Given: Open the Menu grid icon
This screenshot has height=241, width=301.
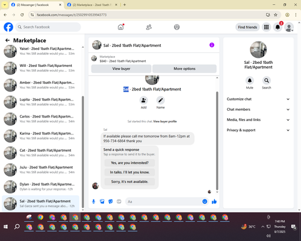Looking at the screenshot, I should pyautogui.click(x=266, y=27).
